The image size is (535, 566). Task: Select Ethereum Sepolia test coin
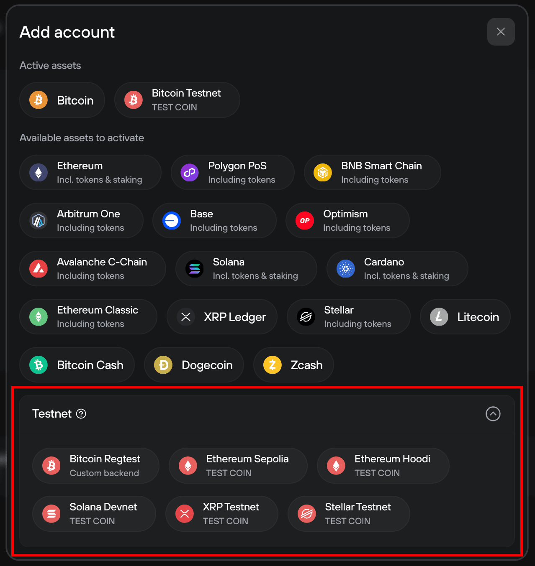pos(237,465)
